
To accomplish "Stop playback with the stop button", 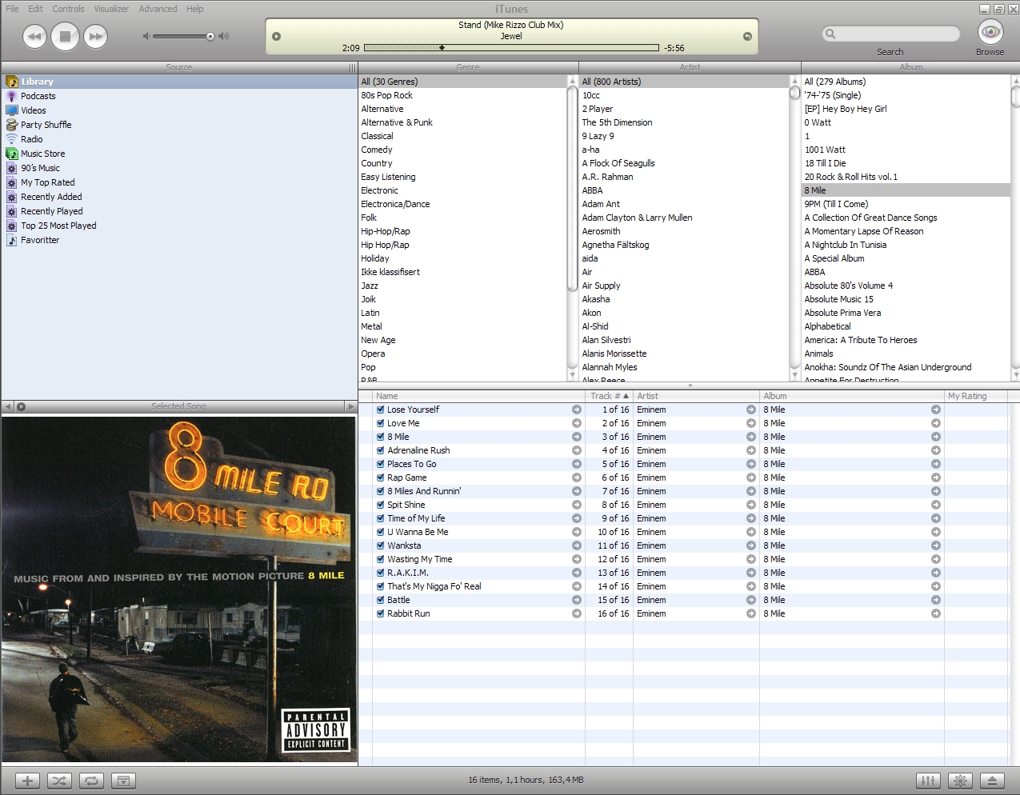I will [65, 36].
